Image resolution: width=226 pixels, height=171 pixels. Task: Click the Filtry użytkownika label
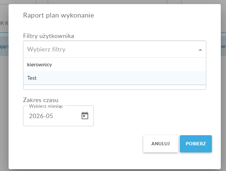pos(48,36)
